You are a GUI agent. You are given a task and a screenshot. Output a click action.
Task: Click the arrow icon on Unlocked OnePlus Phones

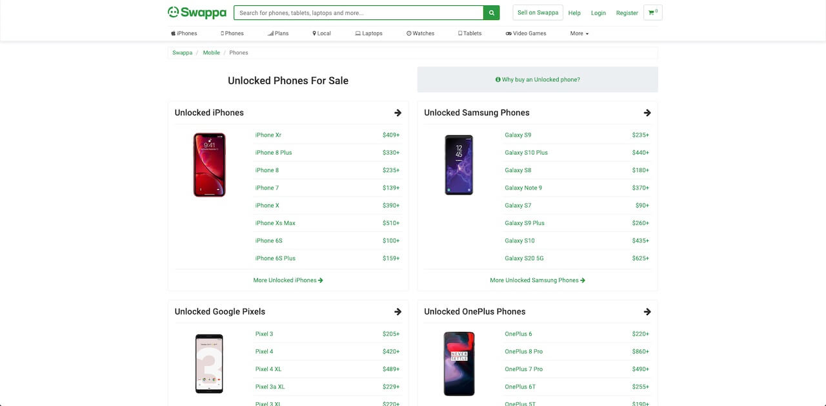647,311
